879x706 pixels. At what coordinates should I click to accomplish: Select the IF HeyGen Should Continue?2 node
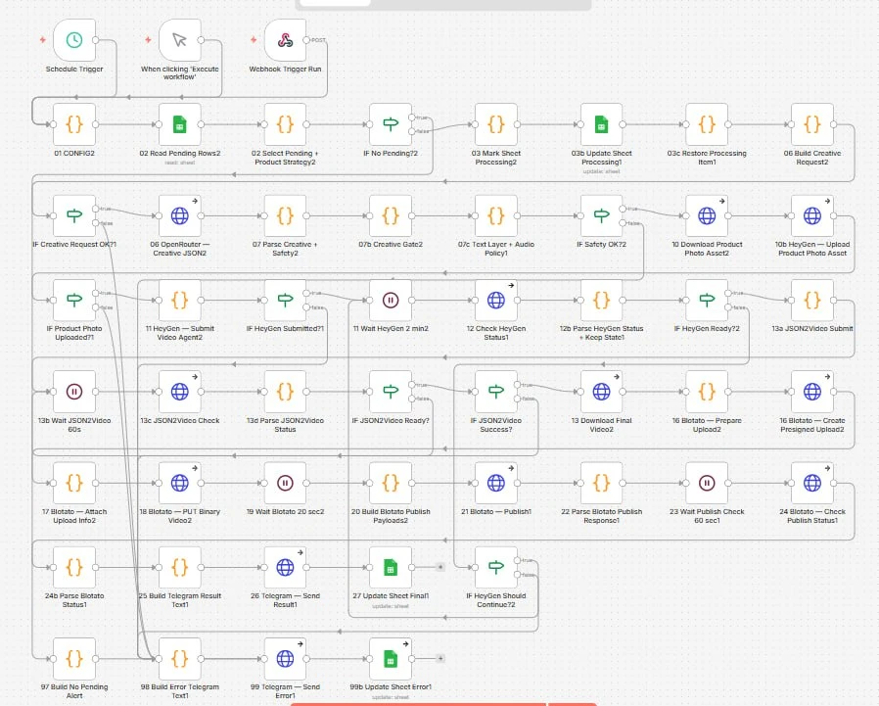(495, 568)
